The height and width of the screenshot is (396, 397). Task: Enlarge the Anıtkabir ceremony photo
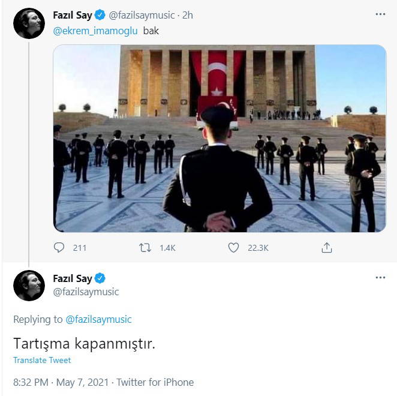pyautogui.click(x=219, y=138)
